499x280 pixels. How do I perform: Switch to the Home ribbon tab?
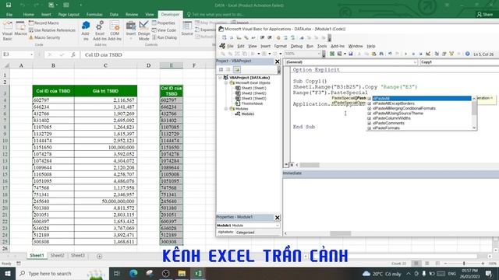[x=28, y=14]
